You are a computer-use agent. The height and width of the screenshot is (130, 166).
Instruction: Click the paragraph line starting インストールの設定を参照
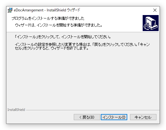point(82,45)
